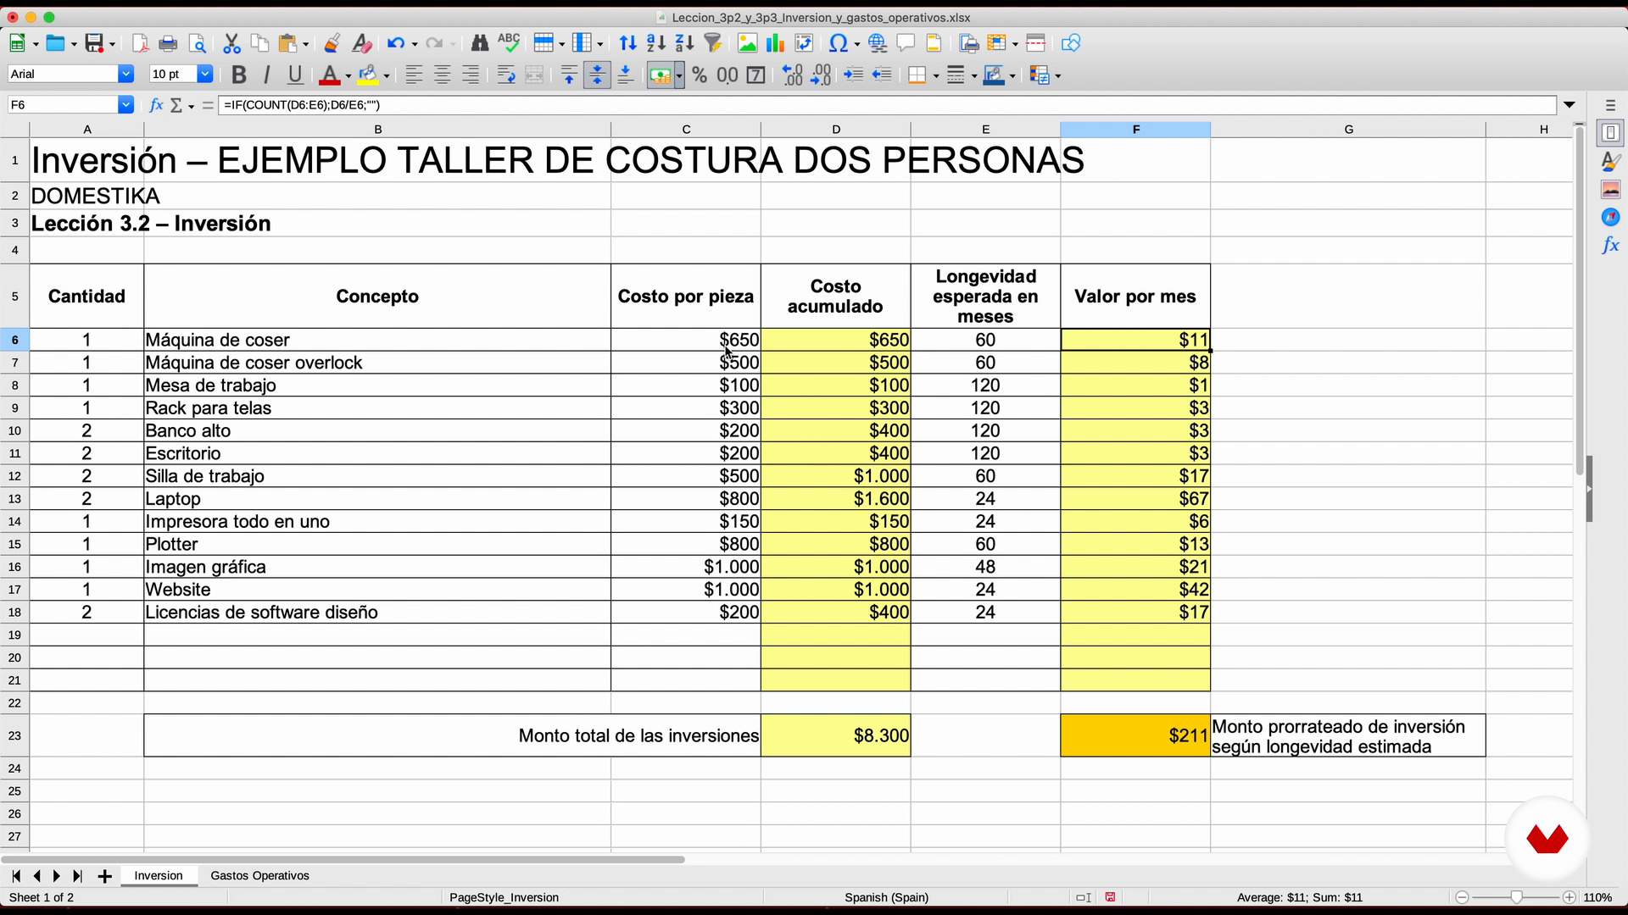Add a new sheet
The width and height of the screenshot is (1628, 915).
pyautogui.click(x=104, y=876)
